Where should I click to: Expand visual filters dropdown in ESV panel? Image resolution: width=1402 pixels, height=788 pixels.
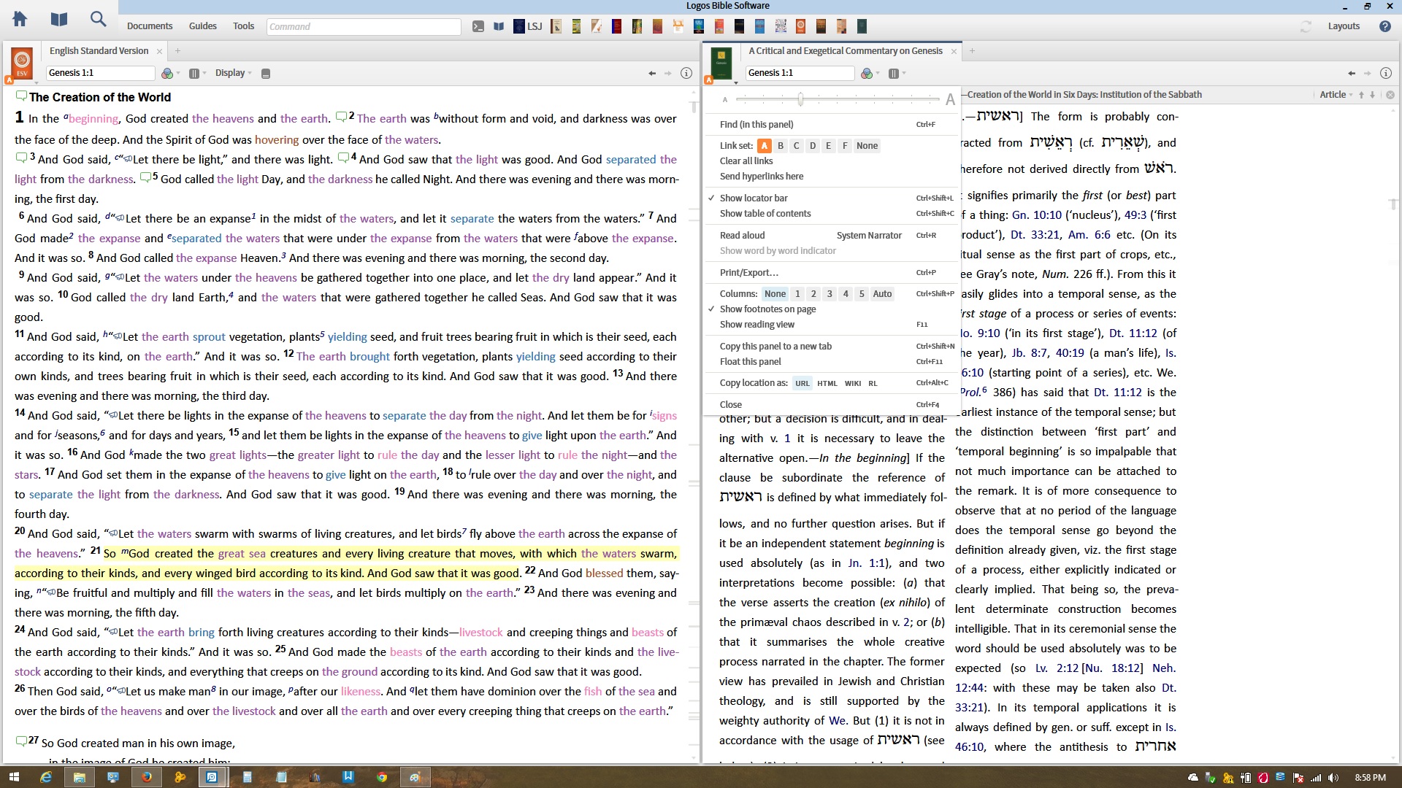pyautogui.click(x=170, y=73)
